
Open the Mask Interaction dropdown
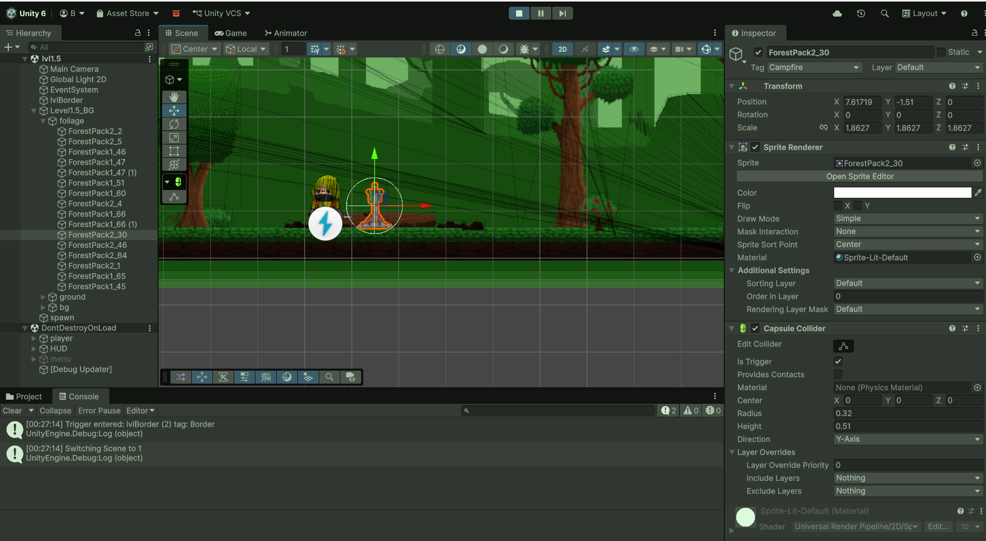point(908,231)
